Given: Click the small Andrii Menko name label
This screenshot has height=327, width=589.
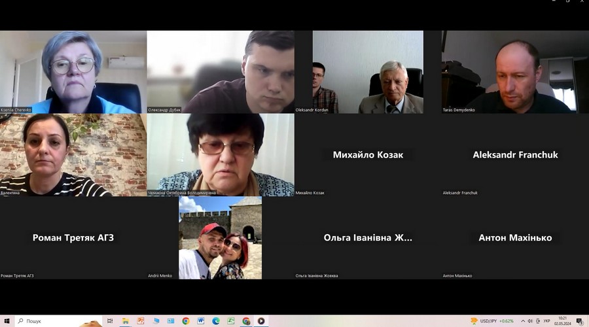Looking at the screenshot, I should coord(160,275).
